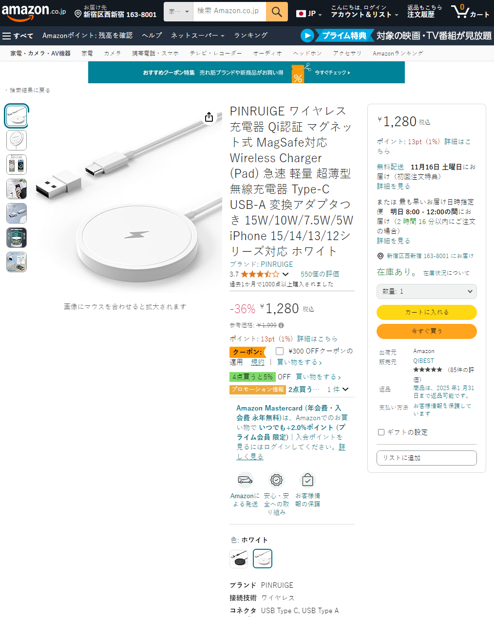
Task: Expand the star rating breakdown chevron
Action: [x=285, y=274]
